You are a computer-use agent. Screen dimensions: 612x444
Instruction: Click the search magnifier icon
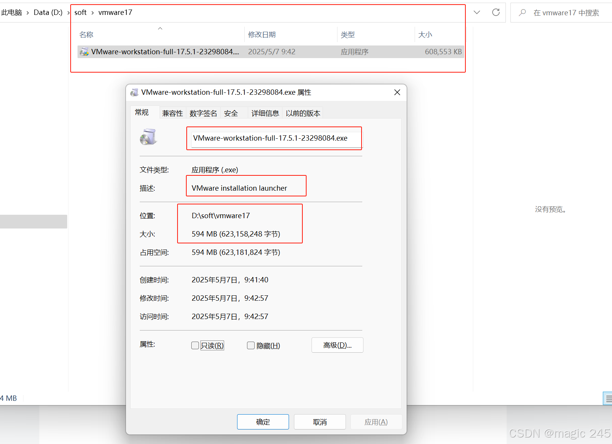pyautogui.click(x=523, y=13)
